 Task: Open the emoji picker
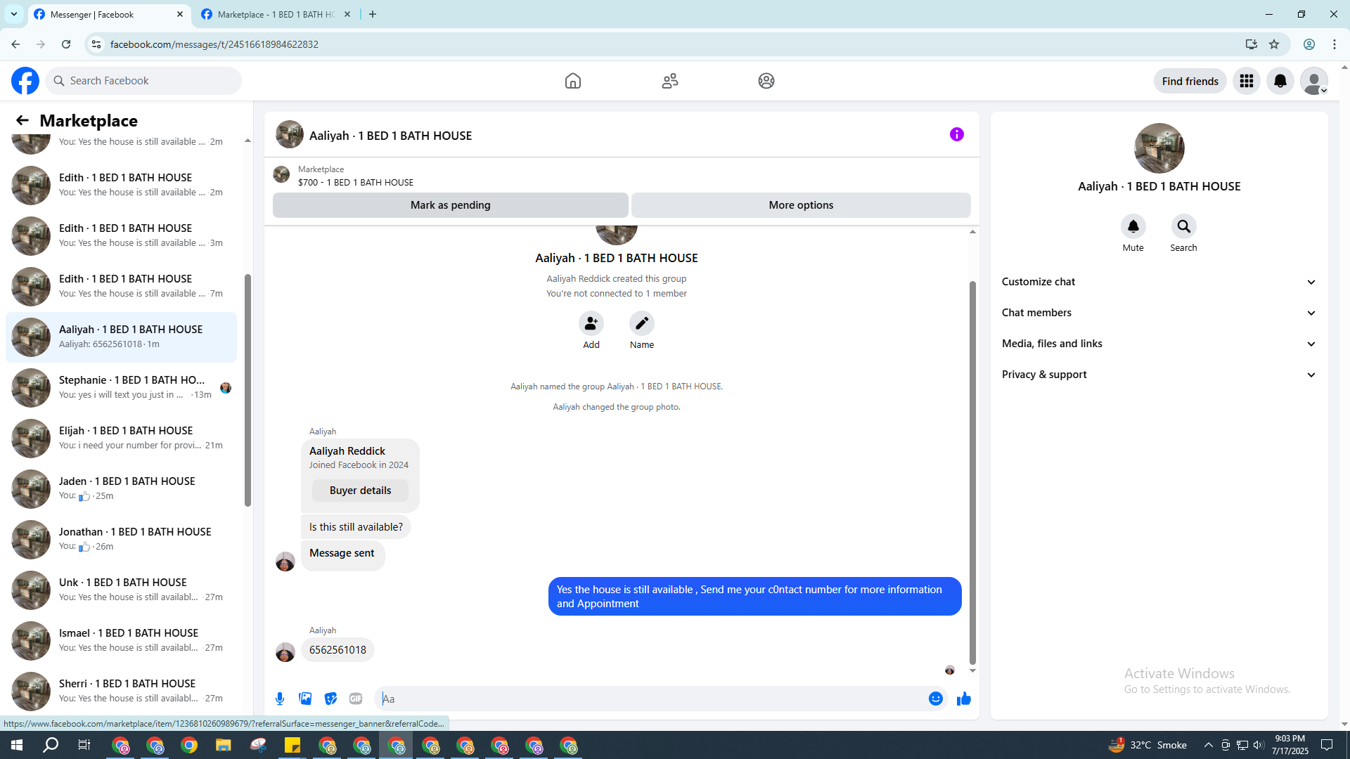click(x=936, y=699)
